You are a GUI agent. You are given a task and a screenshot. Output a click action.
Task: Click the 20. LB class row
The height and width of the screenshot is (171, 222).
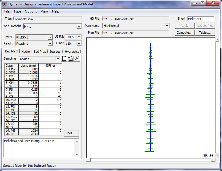coord(12,134)
